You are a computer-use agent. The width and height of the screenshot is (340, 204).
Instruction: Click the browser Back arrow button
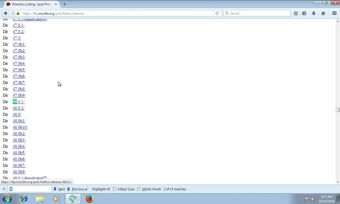click(x=6, y=13)
